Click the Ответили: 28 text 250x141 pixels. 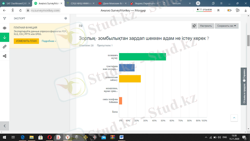click(86, 46)
